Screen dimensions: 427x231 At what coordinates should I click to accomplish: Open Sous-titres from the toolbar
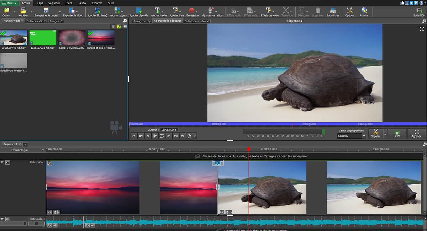(333, 11)
